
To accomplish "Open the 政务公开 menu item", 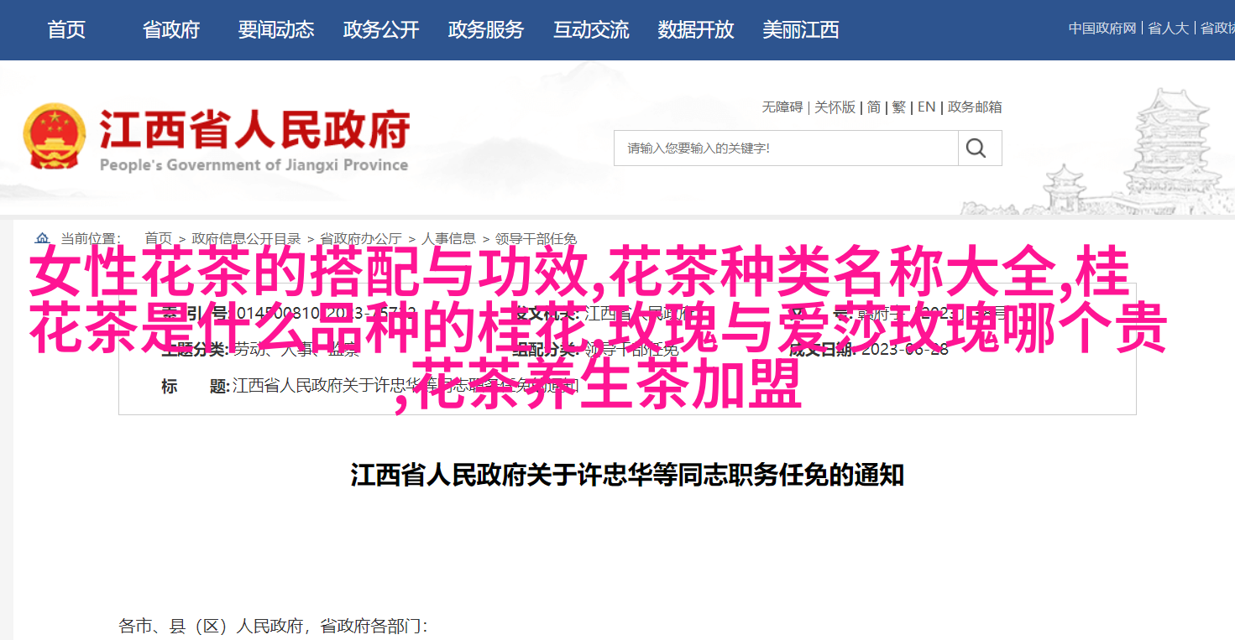I will [x=381, y=30].
